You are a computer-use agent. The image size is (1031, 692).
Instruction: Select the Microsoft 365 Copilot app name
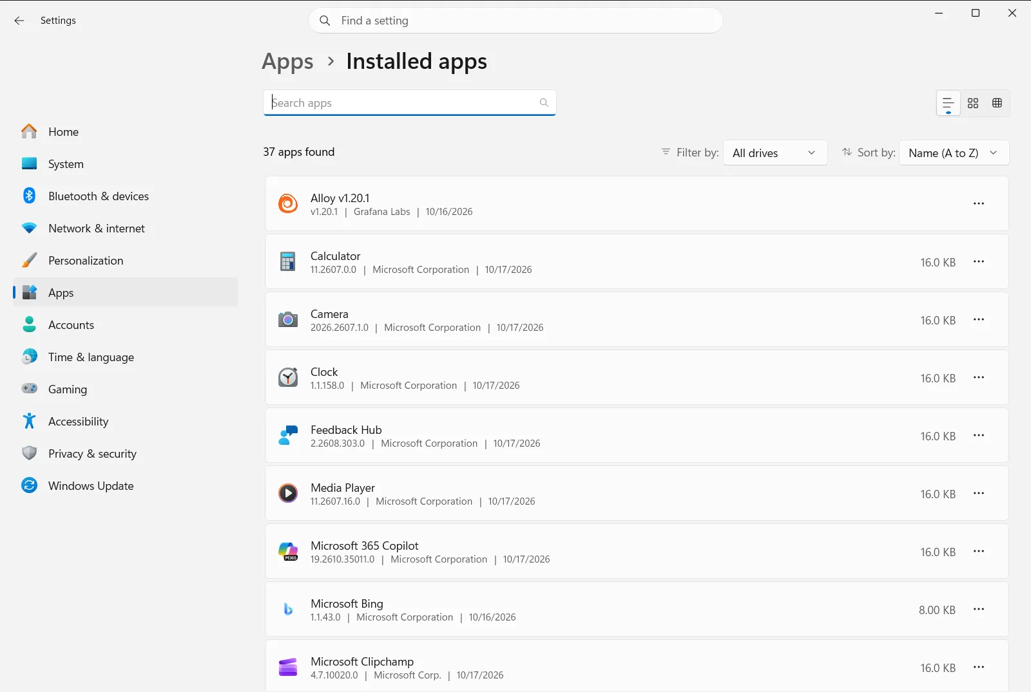point(365,546)
